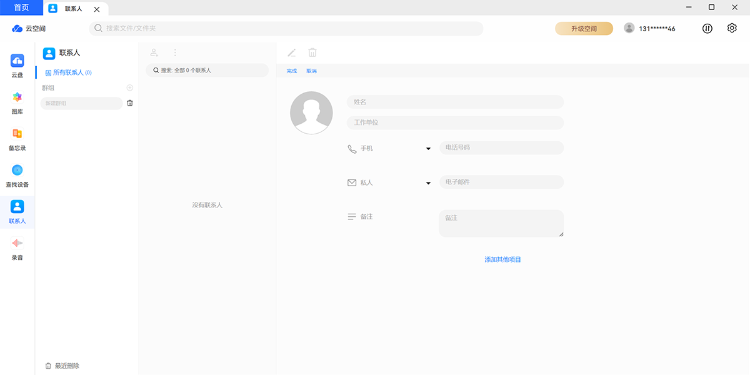This screenshot has width=750, height=375.
Task: Open the 图库 gallery sidebar icon
Action: [x=17, y=97]
